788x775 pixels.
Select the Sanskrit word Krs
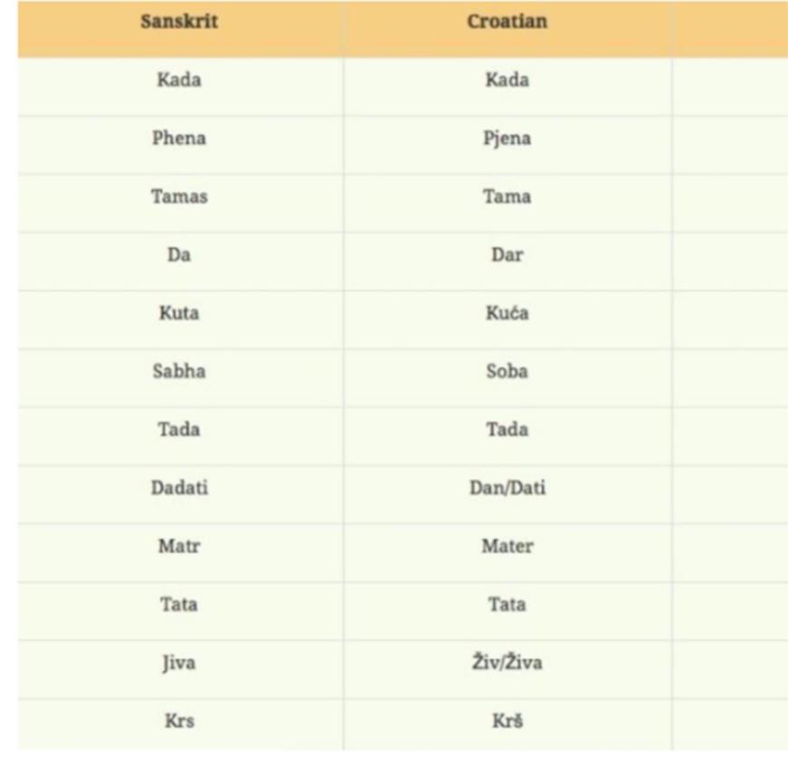coord(179,721)
